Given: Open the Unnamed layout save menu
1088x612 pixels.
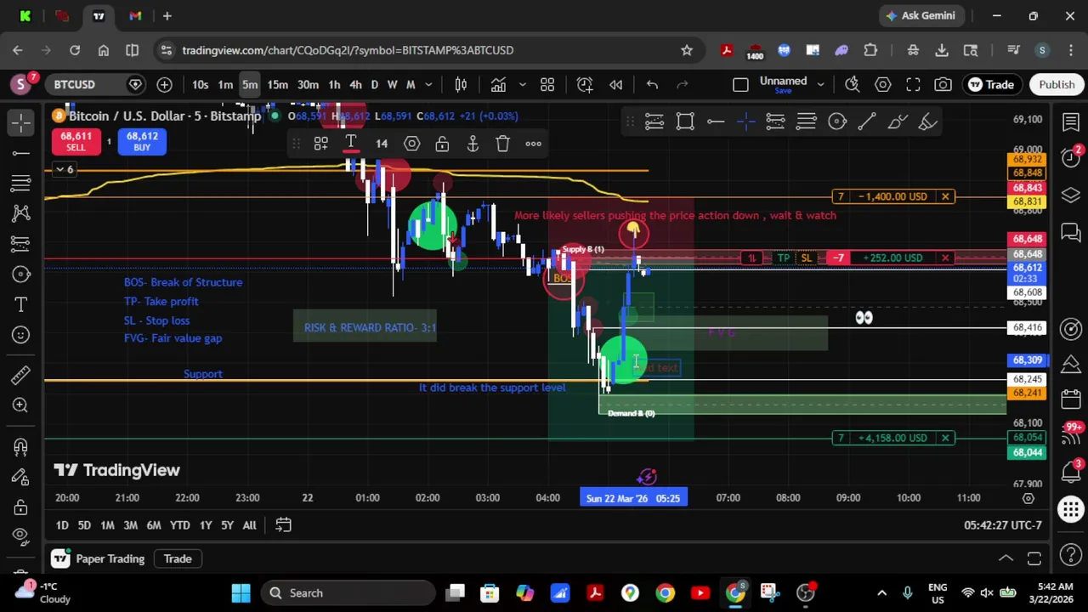Looking at the screenshot, I should tap(783, 84).
